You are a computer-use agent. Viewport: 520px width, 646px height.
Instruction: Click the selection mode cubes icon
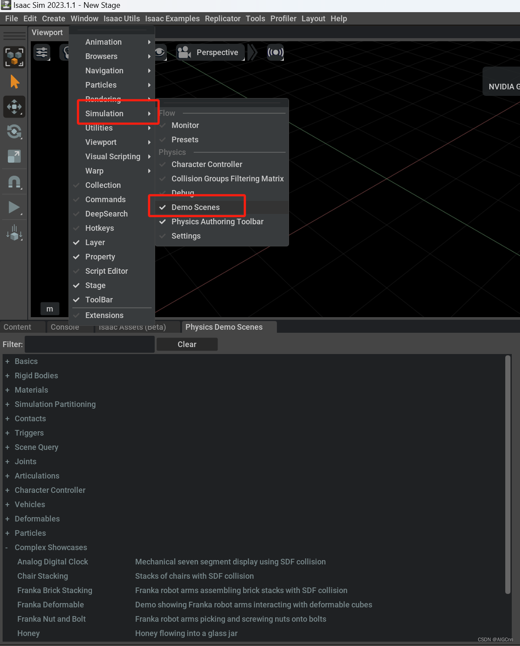[x=14, y=57]
